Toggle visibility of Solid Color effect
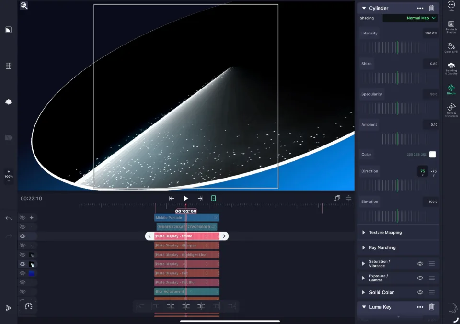Image resolution: width=460 pixels, height=324 pixels. [420, 292]
